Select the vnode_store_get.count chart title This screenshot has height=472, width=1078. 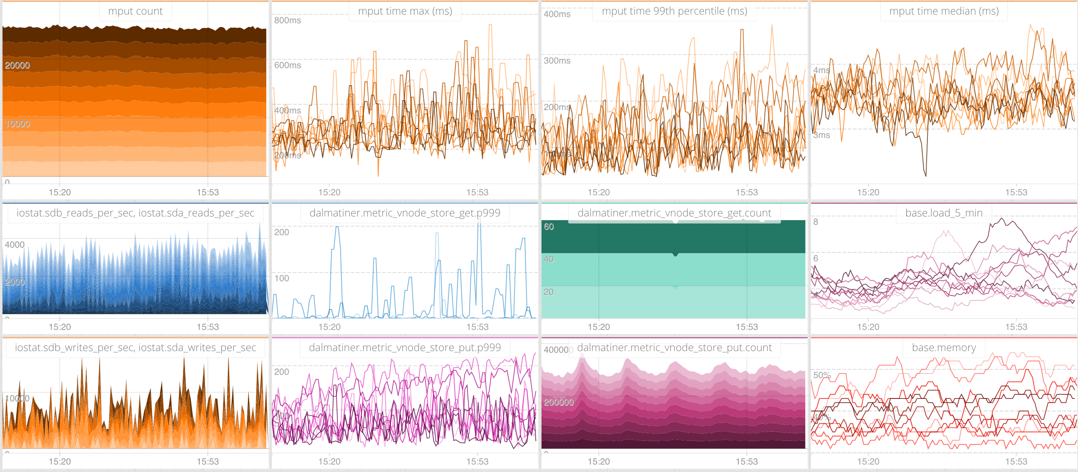[674, 213]
